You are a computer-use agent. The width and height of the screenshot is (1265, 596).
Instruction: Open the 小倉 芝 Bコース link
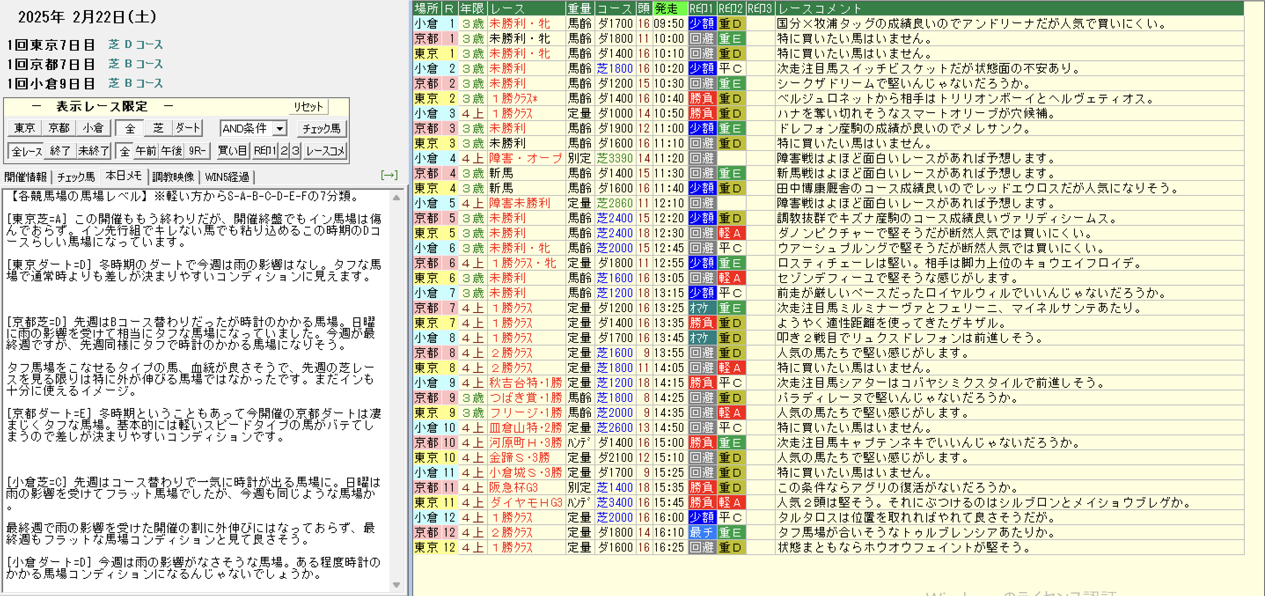click(x=136, y=83)
